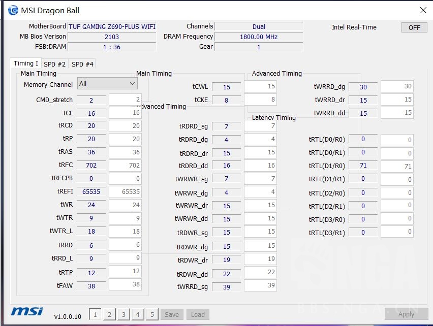Image resolution: width=433 pixels, height=326 pixels.
Task: Click the tWTR_L editable input field
Action: pyautogui.click(x=125, y=232)
